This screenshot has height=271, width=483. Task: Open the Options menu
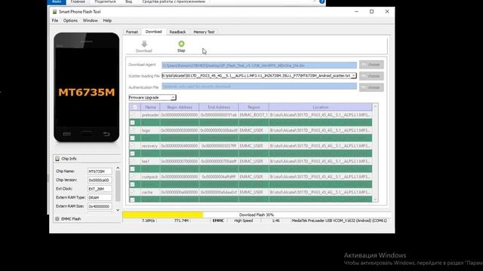coord(70,20)
